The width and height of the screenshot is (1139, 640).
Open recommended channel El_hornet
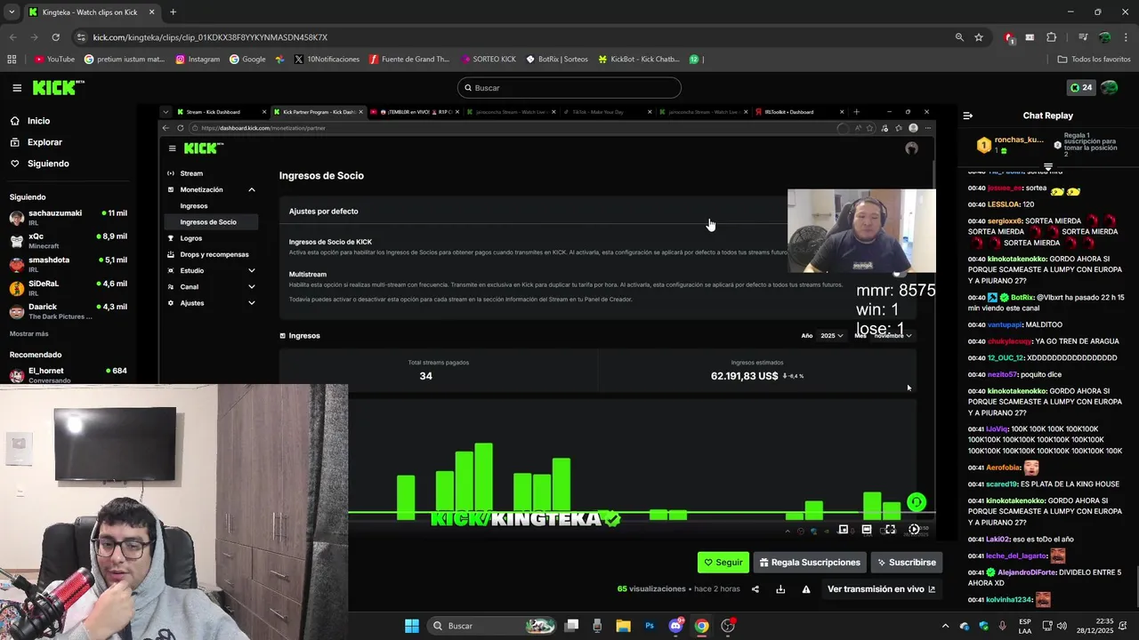[68, 375]
